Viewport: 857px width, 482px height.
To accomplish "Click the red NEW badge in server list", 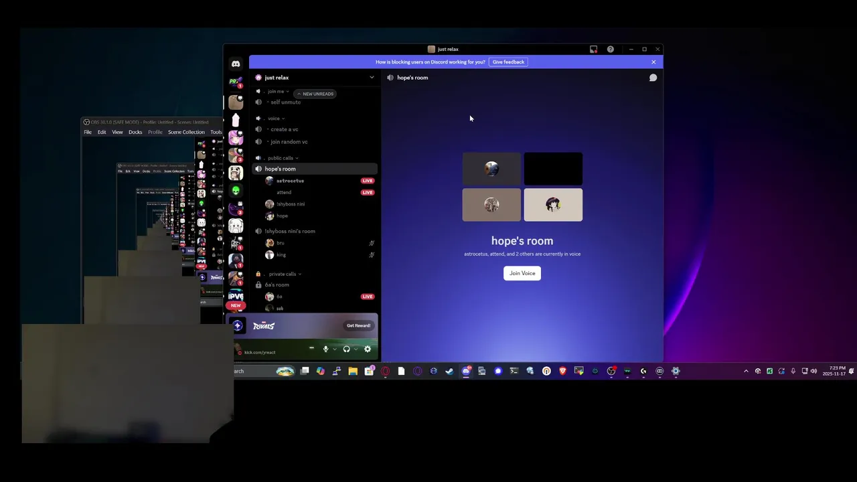I will click(236, 306).
